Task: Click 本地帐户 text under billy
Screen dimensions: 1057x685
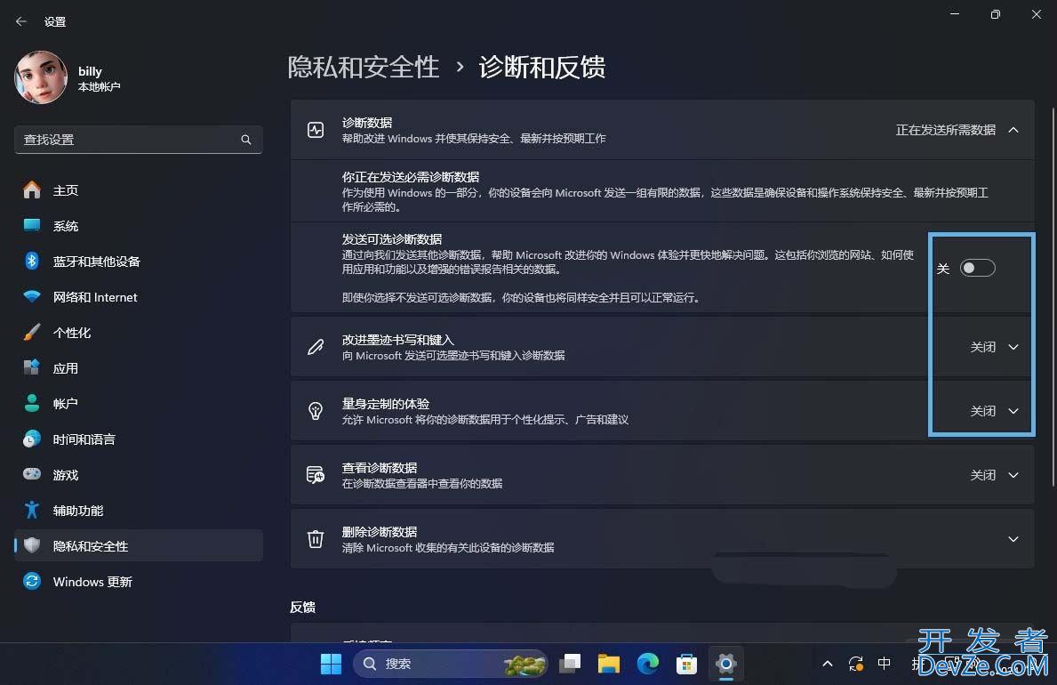Action: [99, 87]
